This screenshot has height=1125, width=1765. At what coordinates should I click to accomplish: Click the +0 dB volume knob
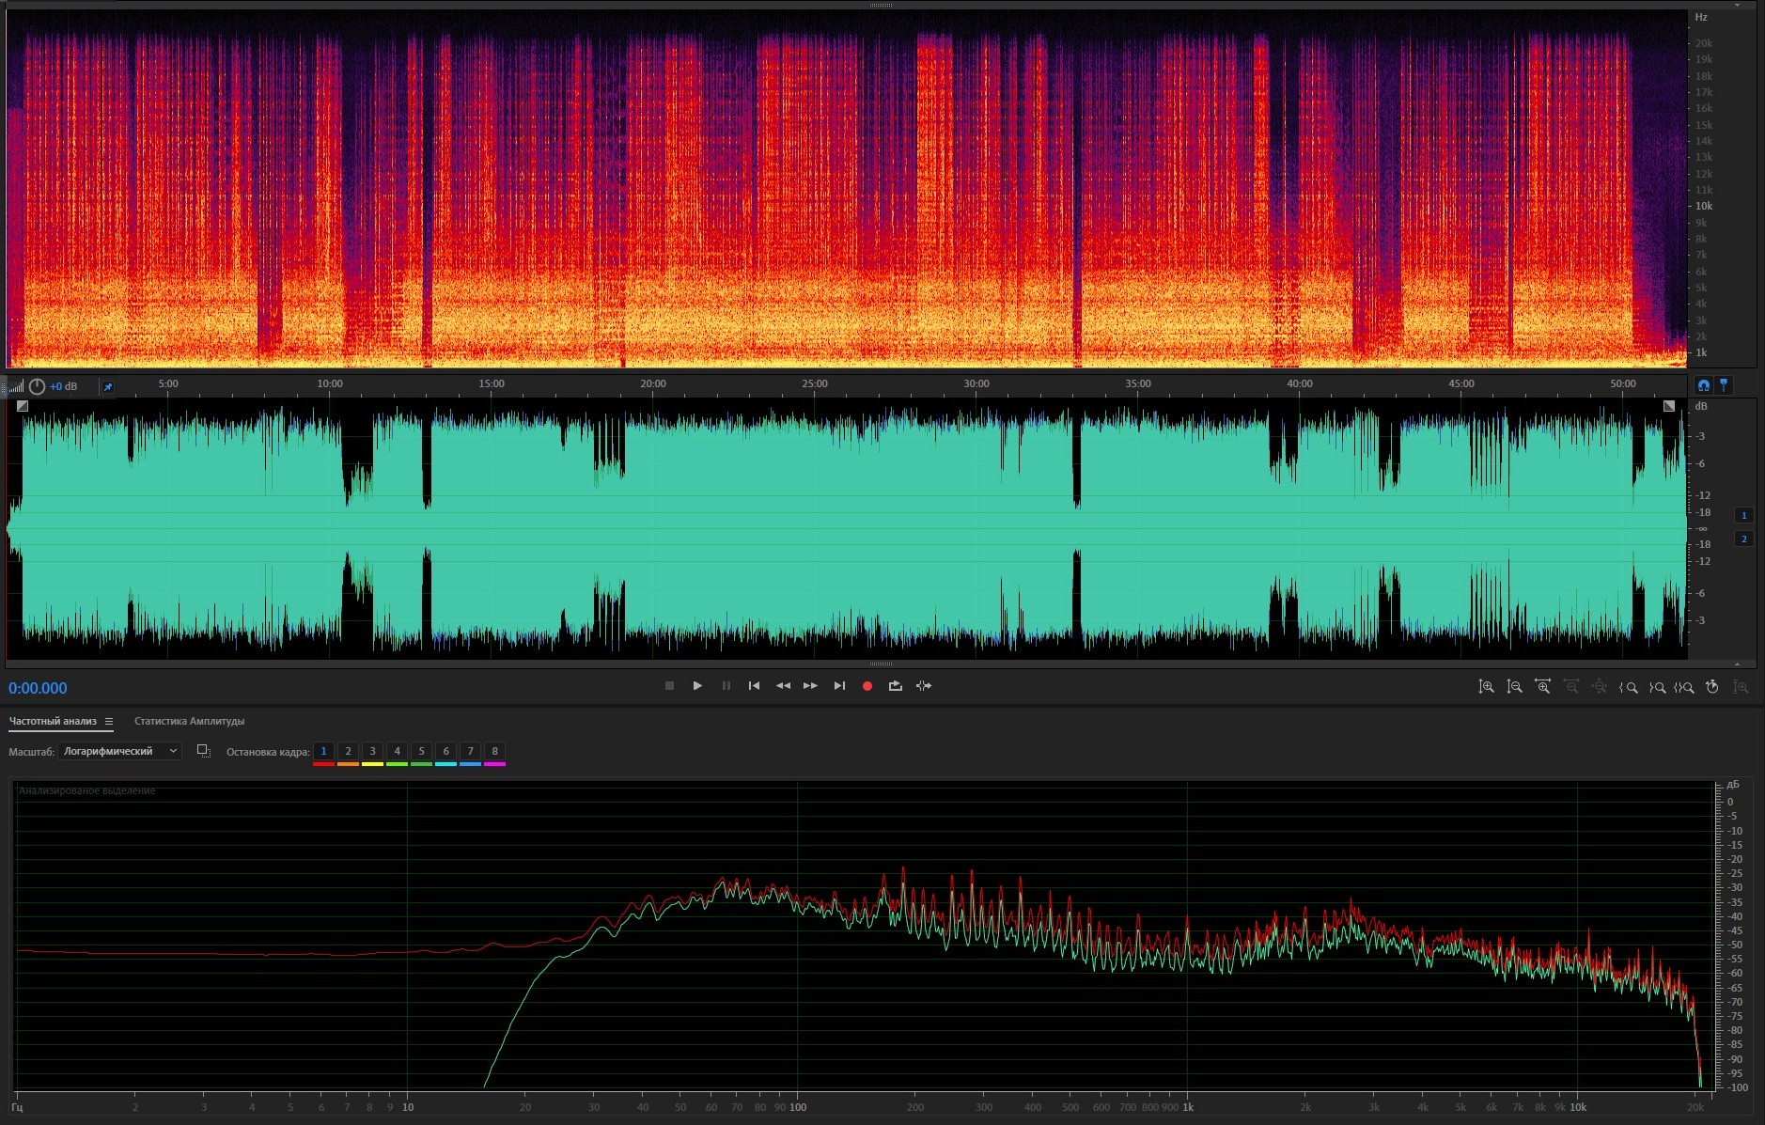coord(38,386)
